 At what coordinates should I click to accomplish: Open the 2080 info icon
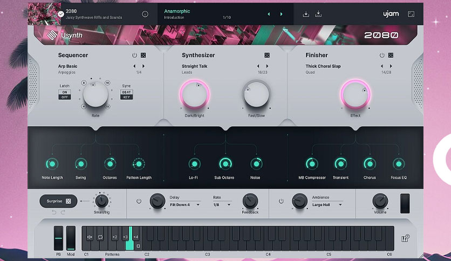click(145, 14)
